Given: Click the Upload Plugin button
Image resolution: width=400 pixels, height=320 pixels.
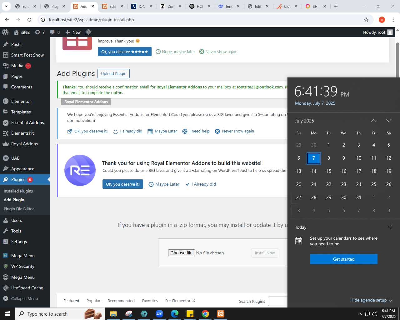Looking at the screenshot, I should point(113,73).
